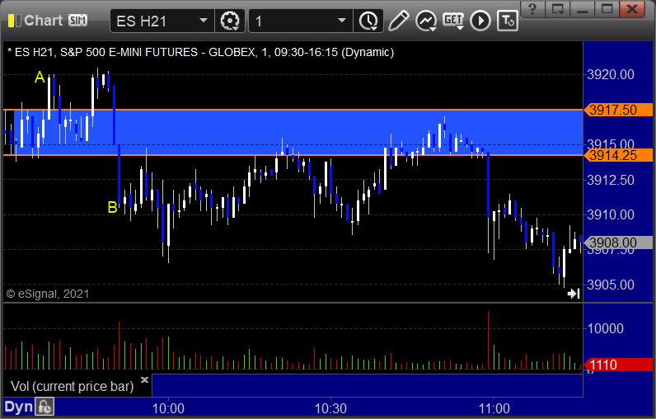The image size is (656, 419).
Task: Jump to latest bar arrow icon
Action: pyautogui.click(x=574, y=294)
